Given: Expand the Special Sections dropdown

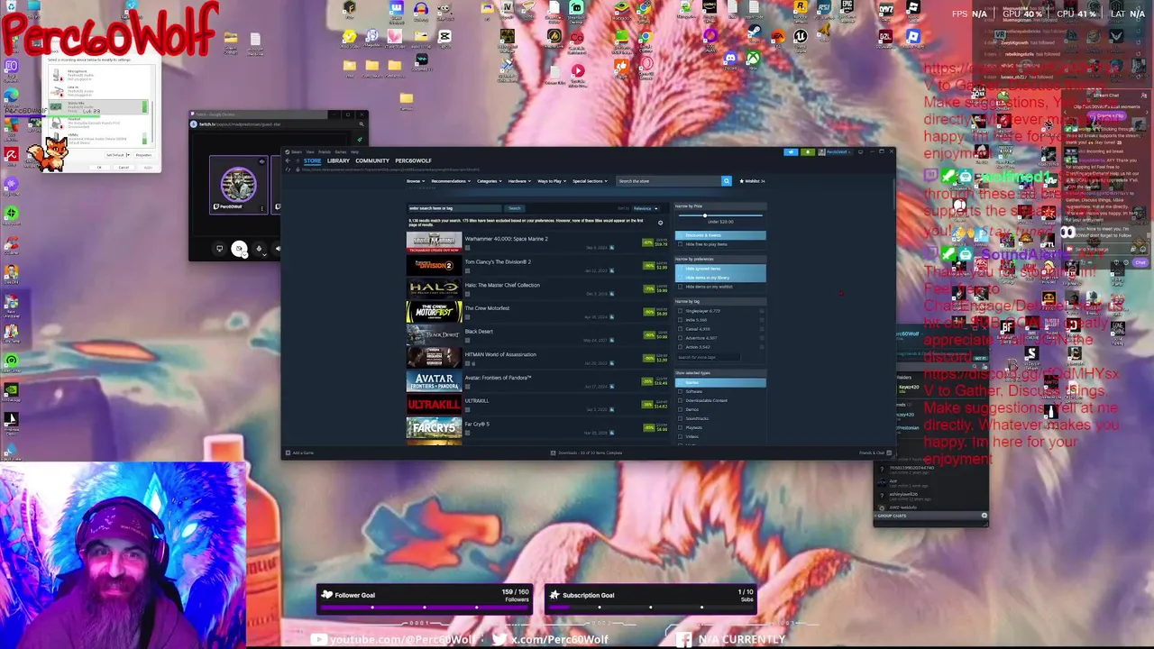Looking at the screenshot, I should 589,181.
